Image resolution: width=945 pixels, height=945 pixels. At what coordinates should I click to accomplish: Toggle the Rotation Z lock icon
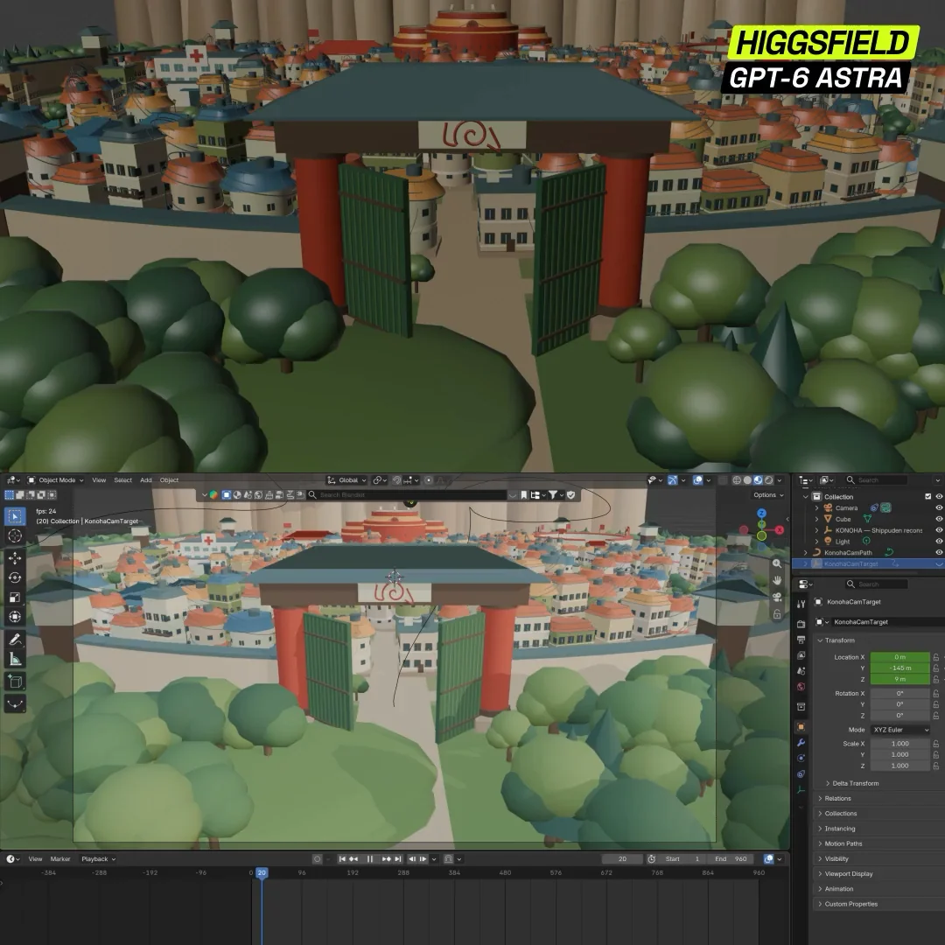(936, 716)
